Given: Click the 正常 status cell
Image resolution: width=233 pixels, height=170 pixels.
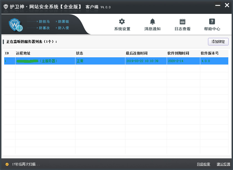Looking at the screenshot, I should (x=100, y=61).
